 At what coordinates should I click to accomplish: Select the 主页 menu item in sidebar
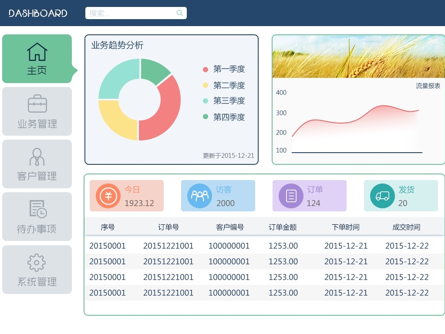[x=37, y=70]
